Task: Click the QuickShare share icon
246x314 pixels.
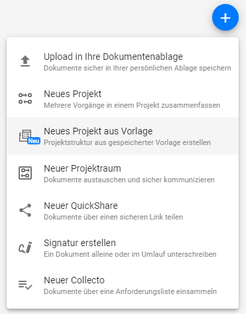Action: [x=25, y=210]
